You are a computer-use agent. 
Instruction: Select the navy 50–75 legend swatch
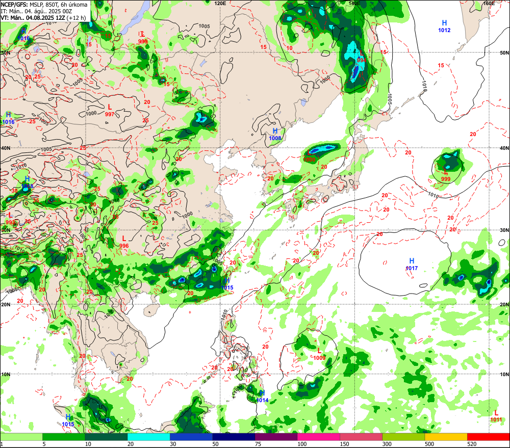(234, 437)
